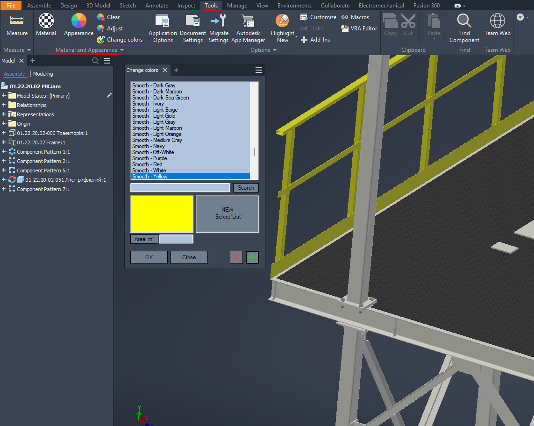This screenshot has height=426, width=534.
Task: Click the yellow color preview swatch
Action: [x=162, y=214]
